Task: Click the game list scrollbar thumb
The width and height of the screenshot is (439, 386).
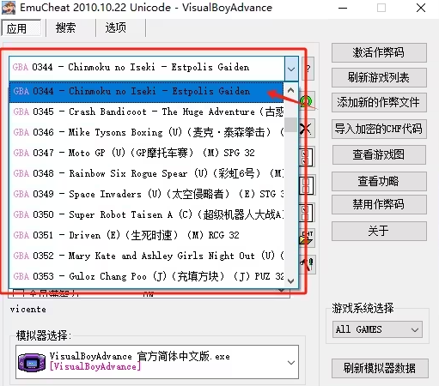Action: click(290, 124)
